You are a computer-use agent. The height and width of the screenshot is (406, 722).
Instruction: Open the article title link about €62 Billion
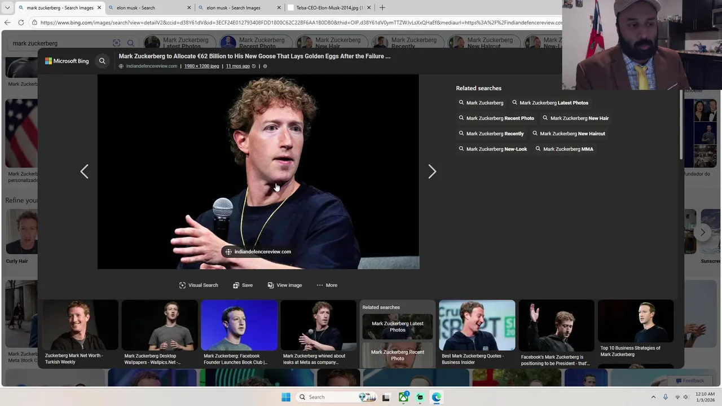(x=254, y=56)
